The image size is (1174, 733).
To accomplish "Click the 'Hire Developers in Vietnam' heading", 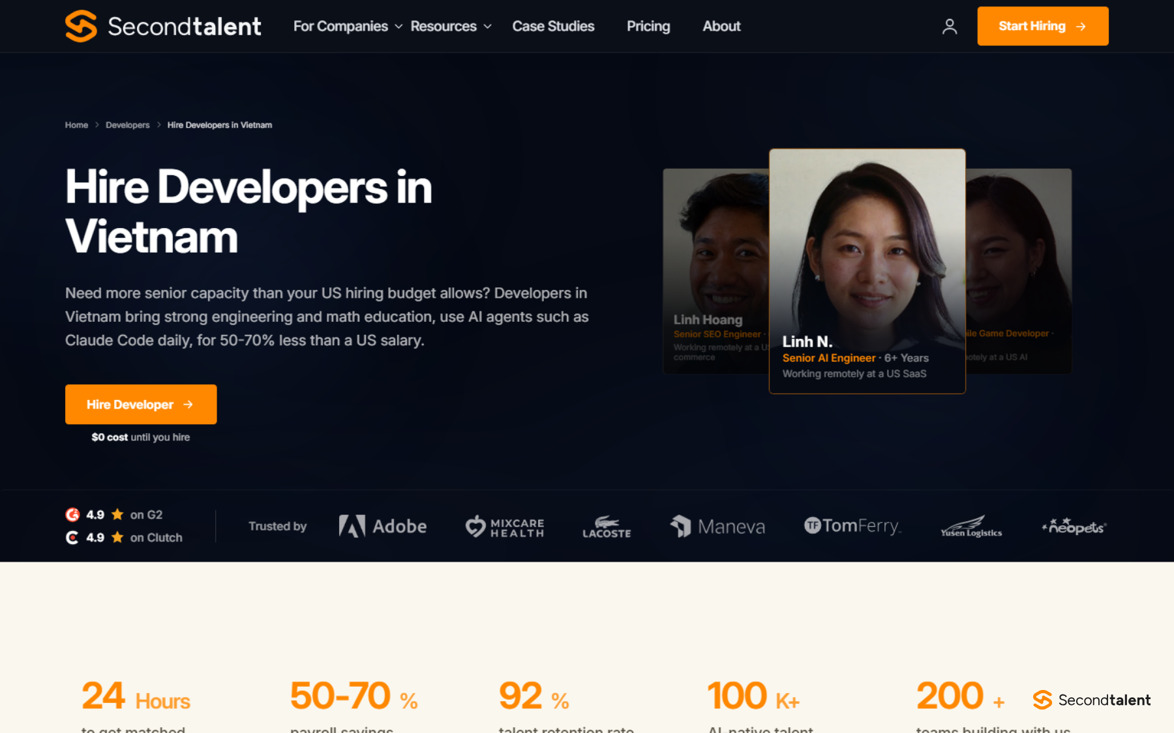I will coord(248,212).
